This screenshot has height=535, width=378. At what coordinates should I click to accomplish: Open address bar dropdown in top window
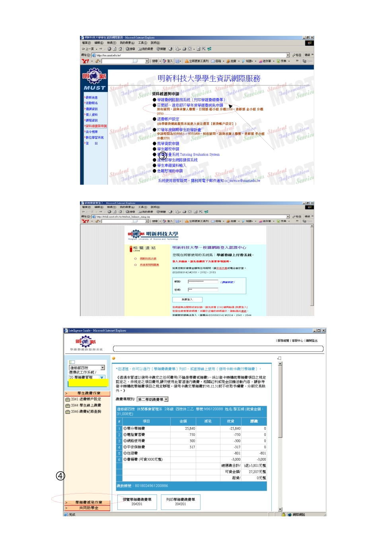point(288,55)
